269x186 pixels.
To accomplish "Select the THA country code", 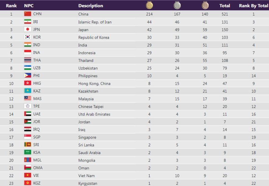I will coord(37,60).
